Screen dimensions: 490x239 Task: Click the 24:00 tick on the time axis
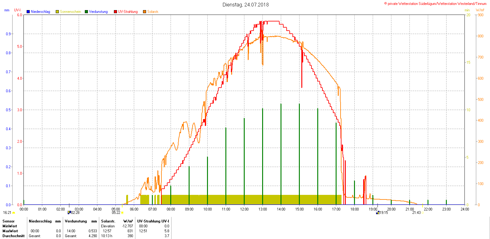click(465, 209)
